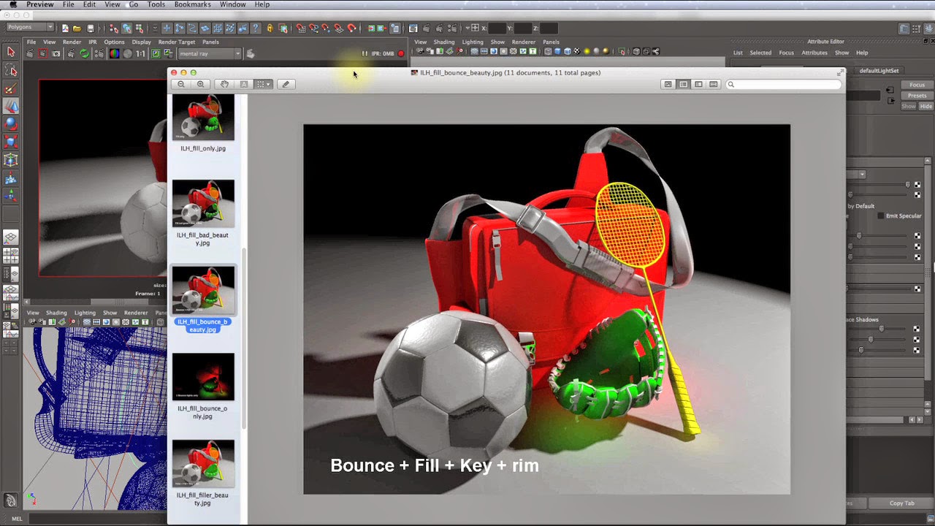The width and height of the screenshot is (935, 526).
Task: Enable the Emit Specular checkbox
Action: pyautogui.click(x=881, y=216)
